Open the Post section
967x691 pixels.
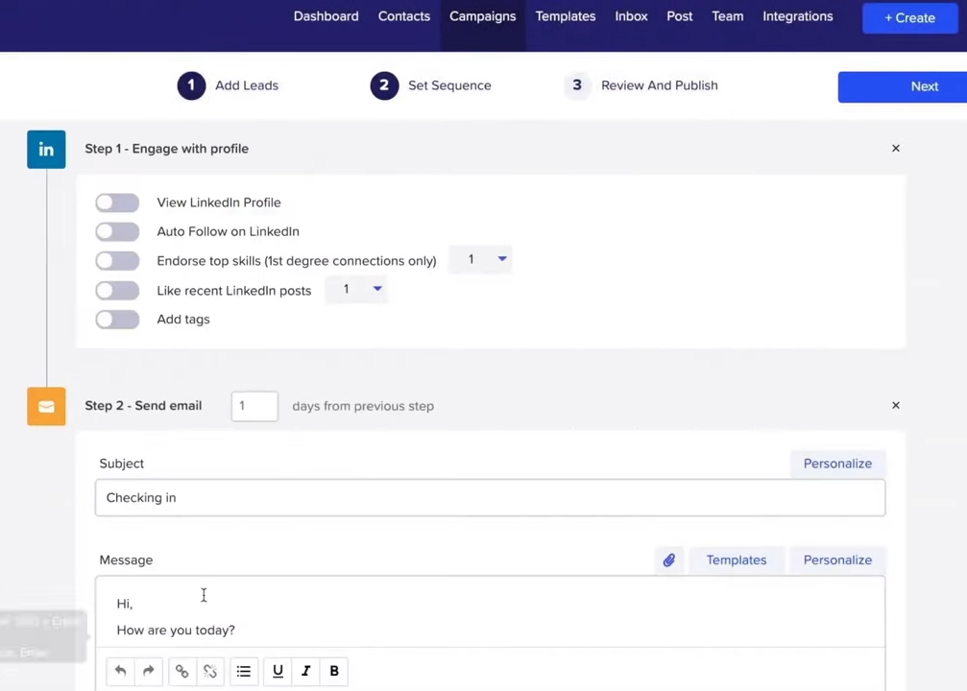coord(680,16)
